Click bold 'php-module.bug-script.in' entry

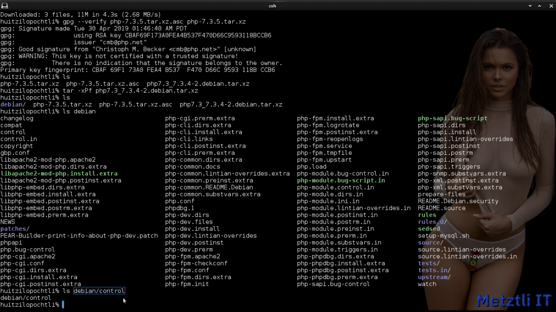(341, 181)
